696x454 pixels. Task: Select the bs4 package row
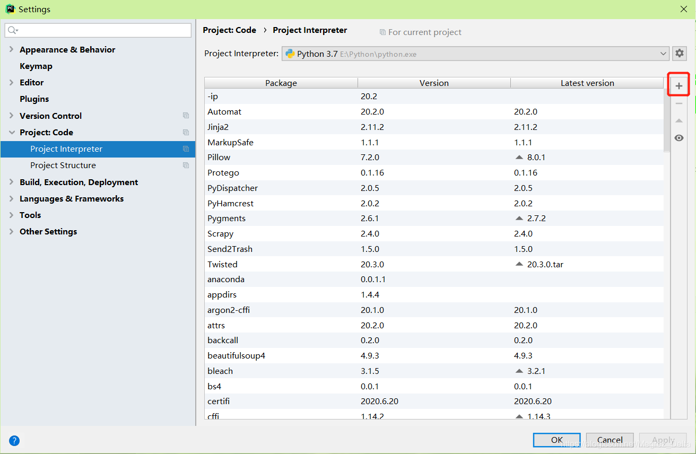pyautogui.click(x=434, y=387)
